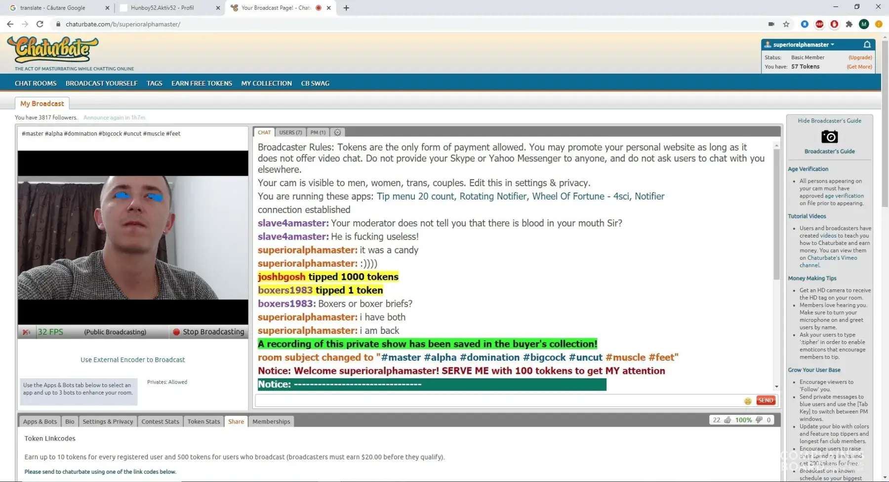Click the webcam video preview
This screenshot has width=889, height=482.
(133, 238)
